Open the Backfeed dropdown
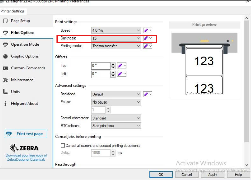 (x=116, y=94)
